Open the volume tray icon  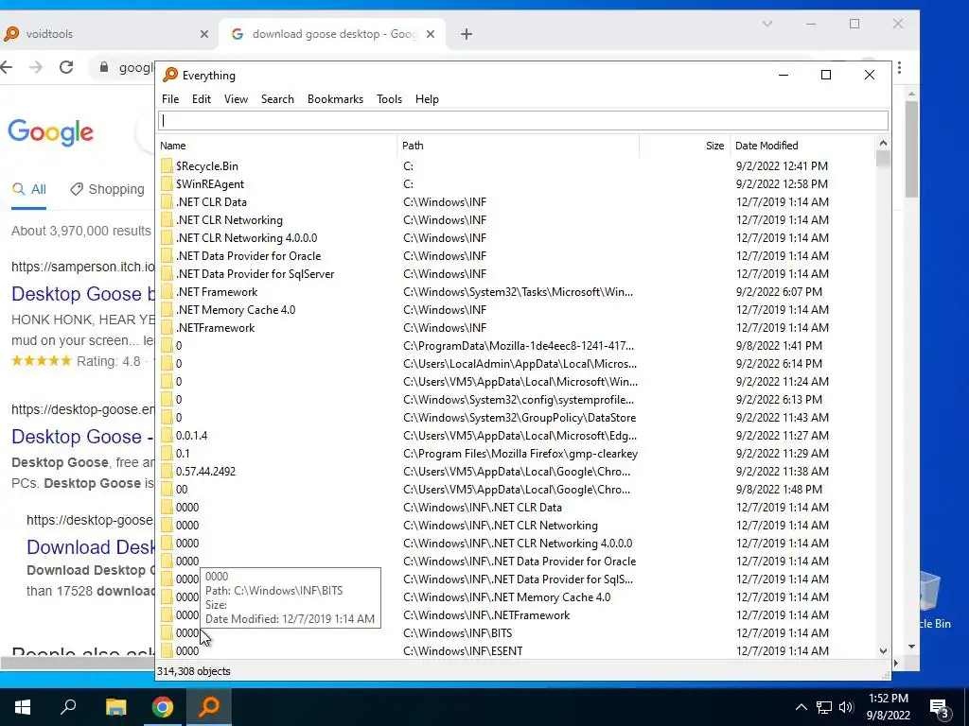tap(846, 707)
